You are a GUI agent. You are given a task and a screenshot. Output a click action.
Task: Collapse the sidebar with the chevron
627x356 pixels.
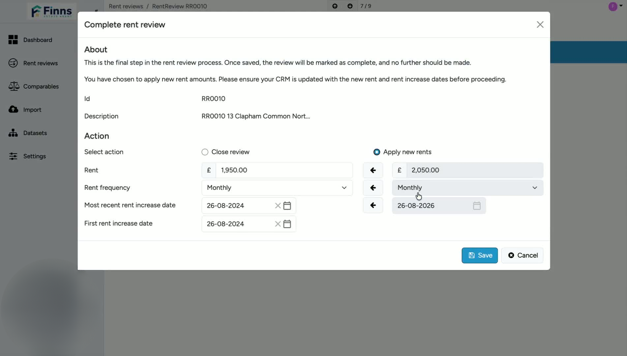point(96,11)
